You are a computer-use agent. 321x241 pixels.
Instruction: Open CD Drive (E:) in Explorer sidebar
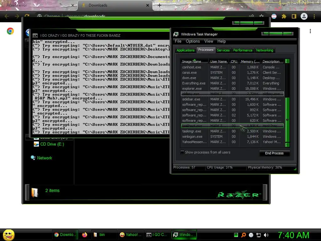[49, 144]
